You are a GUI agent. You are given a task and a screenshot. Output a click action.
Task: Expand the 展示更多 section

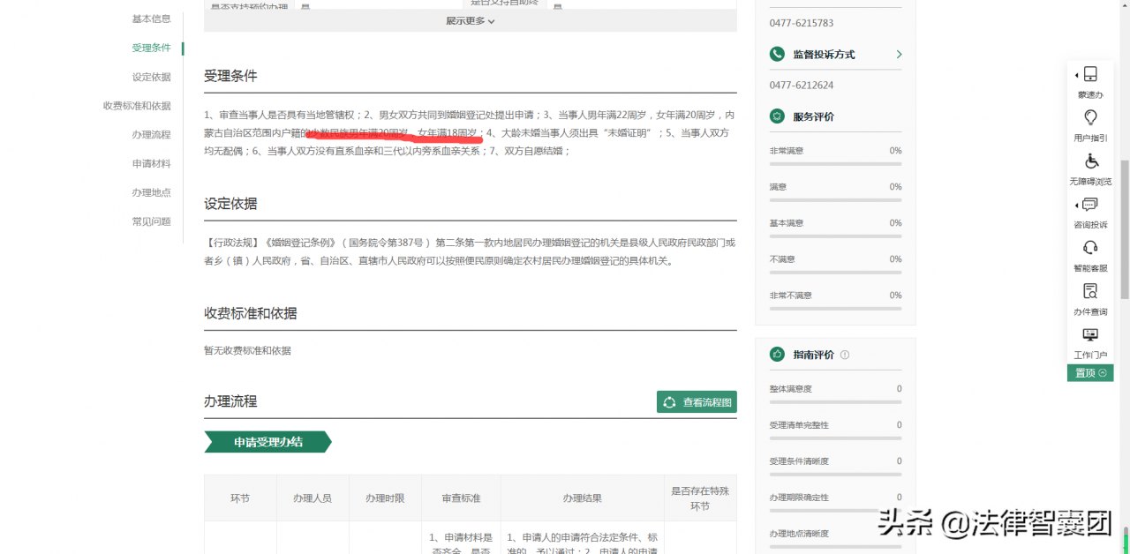click(x=471, y=19)
